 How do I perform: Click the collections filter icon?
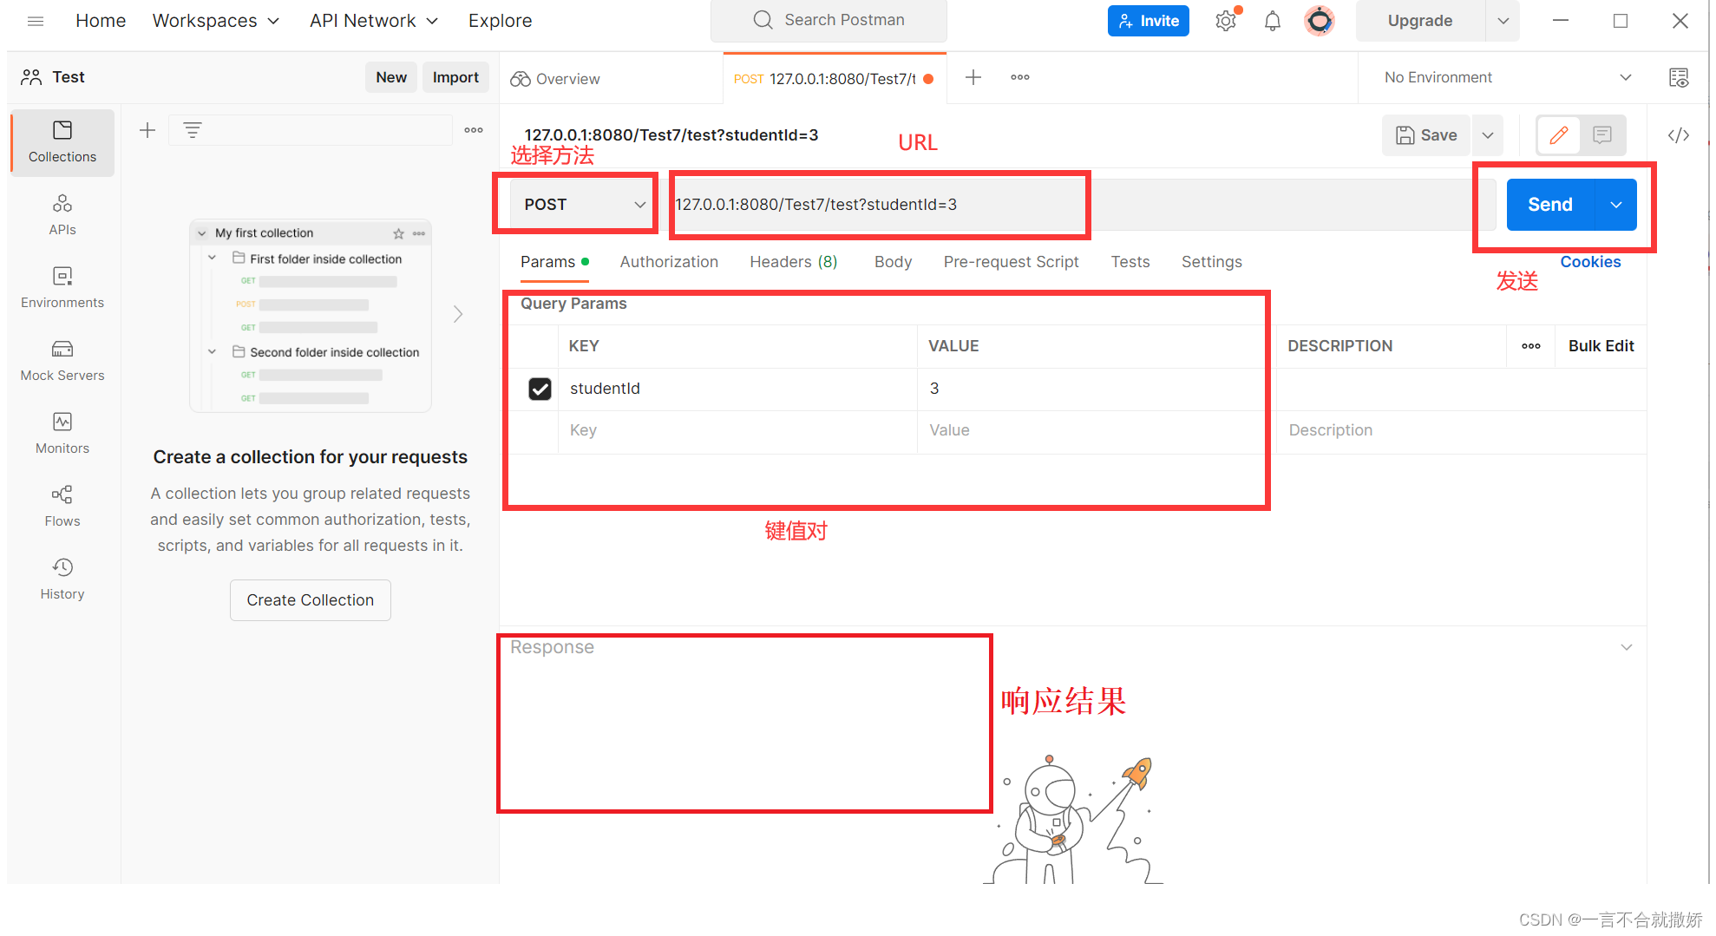click(193, 130)
